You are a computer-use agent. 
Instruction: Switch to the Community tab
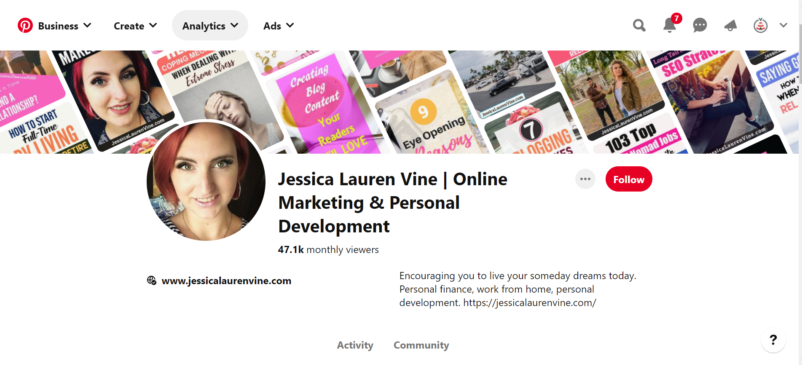click(421, 345)
